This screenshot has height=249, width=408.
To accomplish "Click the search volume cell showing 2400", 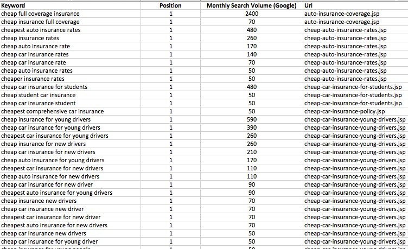I will tap(252, 14).
